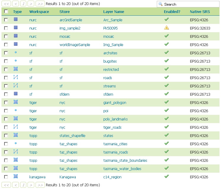Click line type icon for roads row
The image size is (221, 191).
(16, 77)
